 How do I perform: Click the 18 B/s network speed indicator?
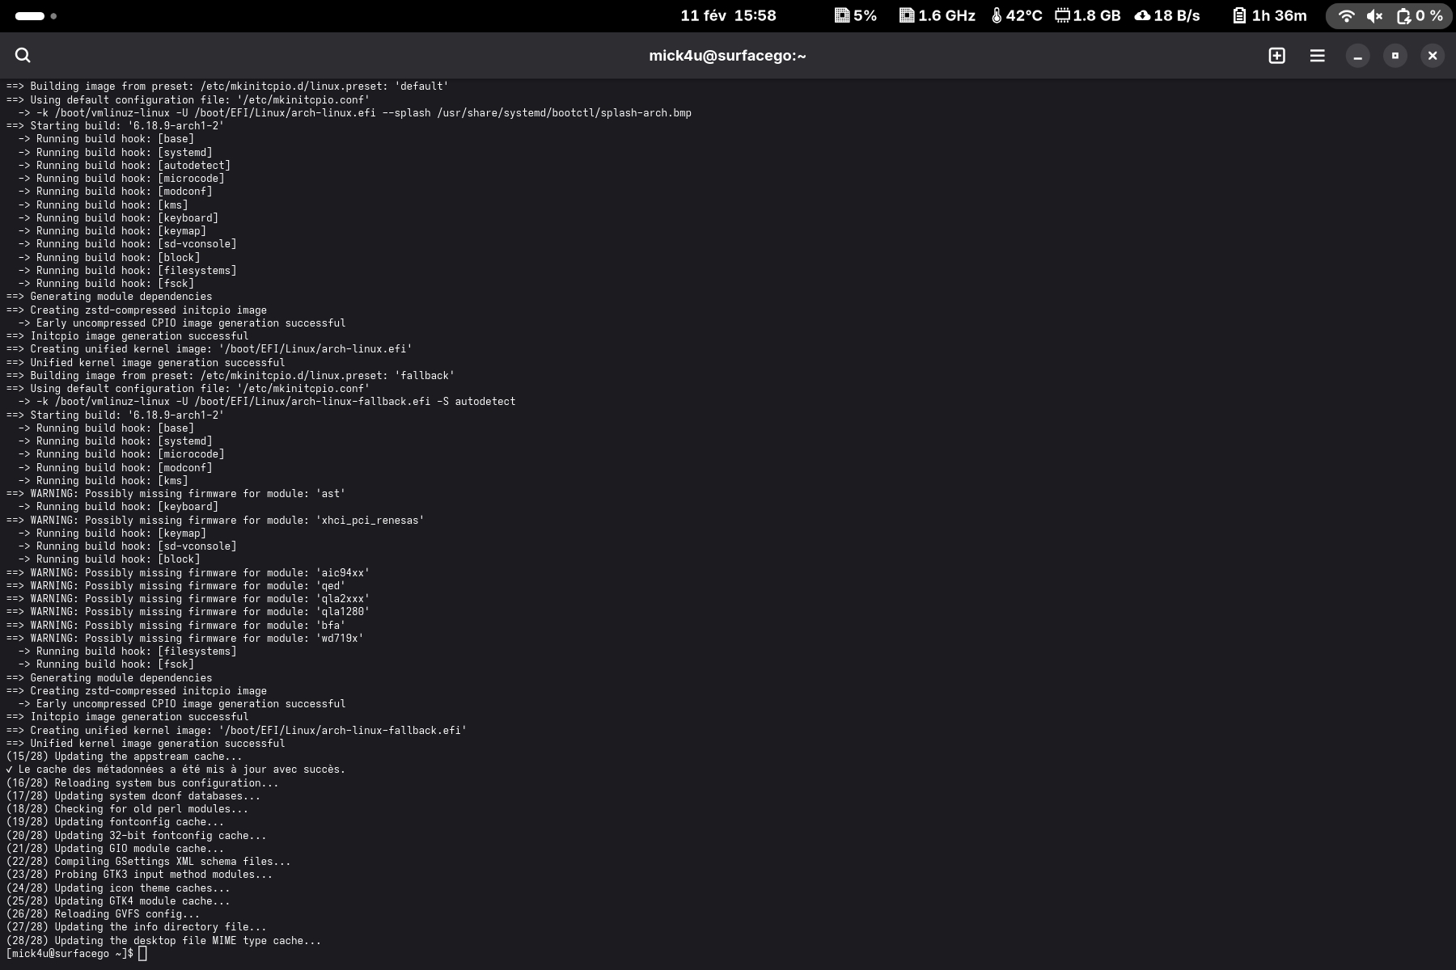1167,15
